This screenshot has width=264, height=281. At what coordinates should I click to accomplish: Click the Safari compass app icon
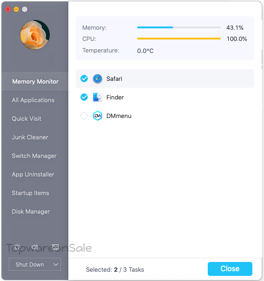[x=98, y=78]
